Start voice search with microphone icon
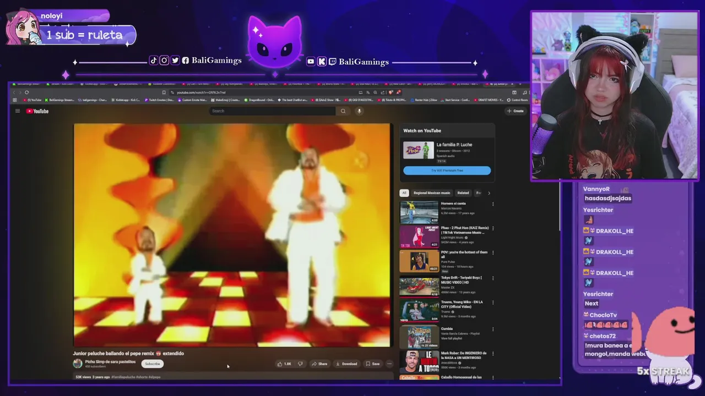This screenshot has height=396, width=705. (359, 111)
